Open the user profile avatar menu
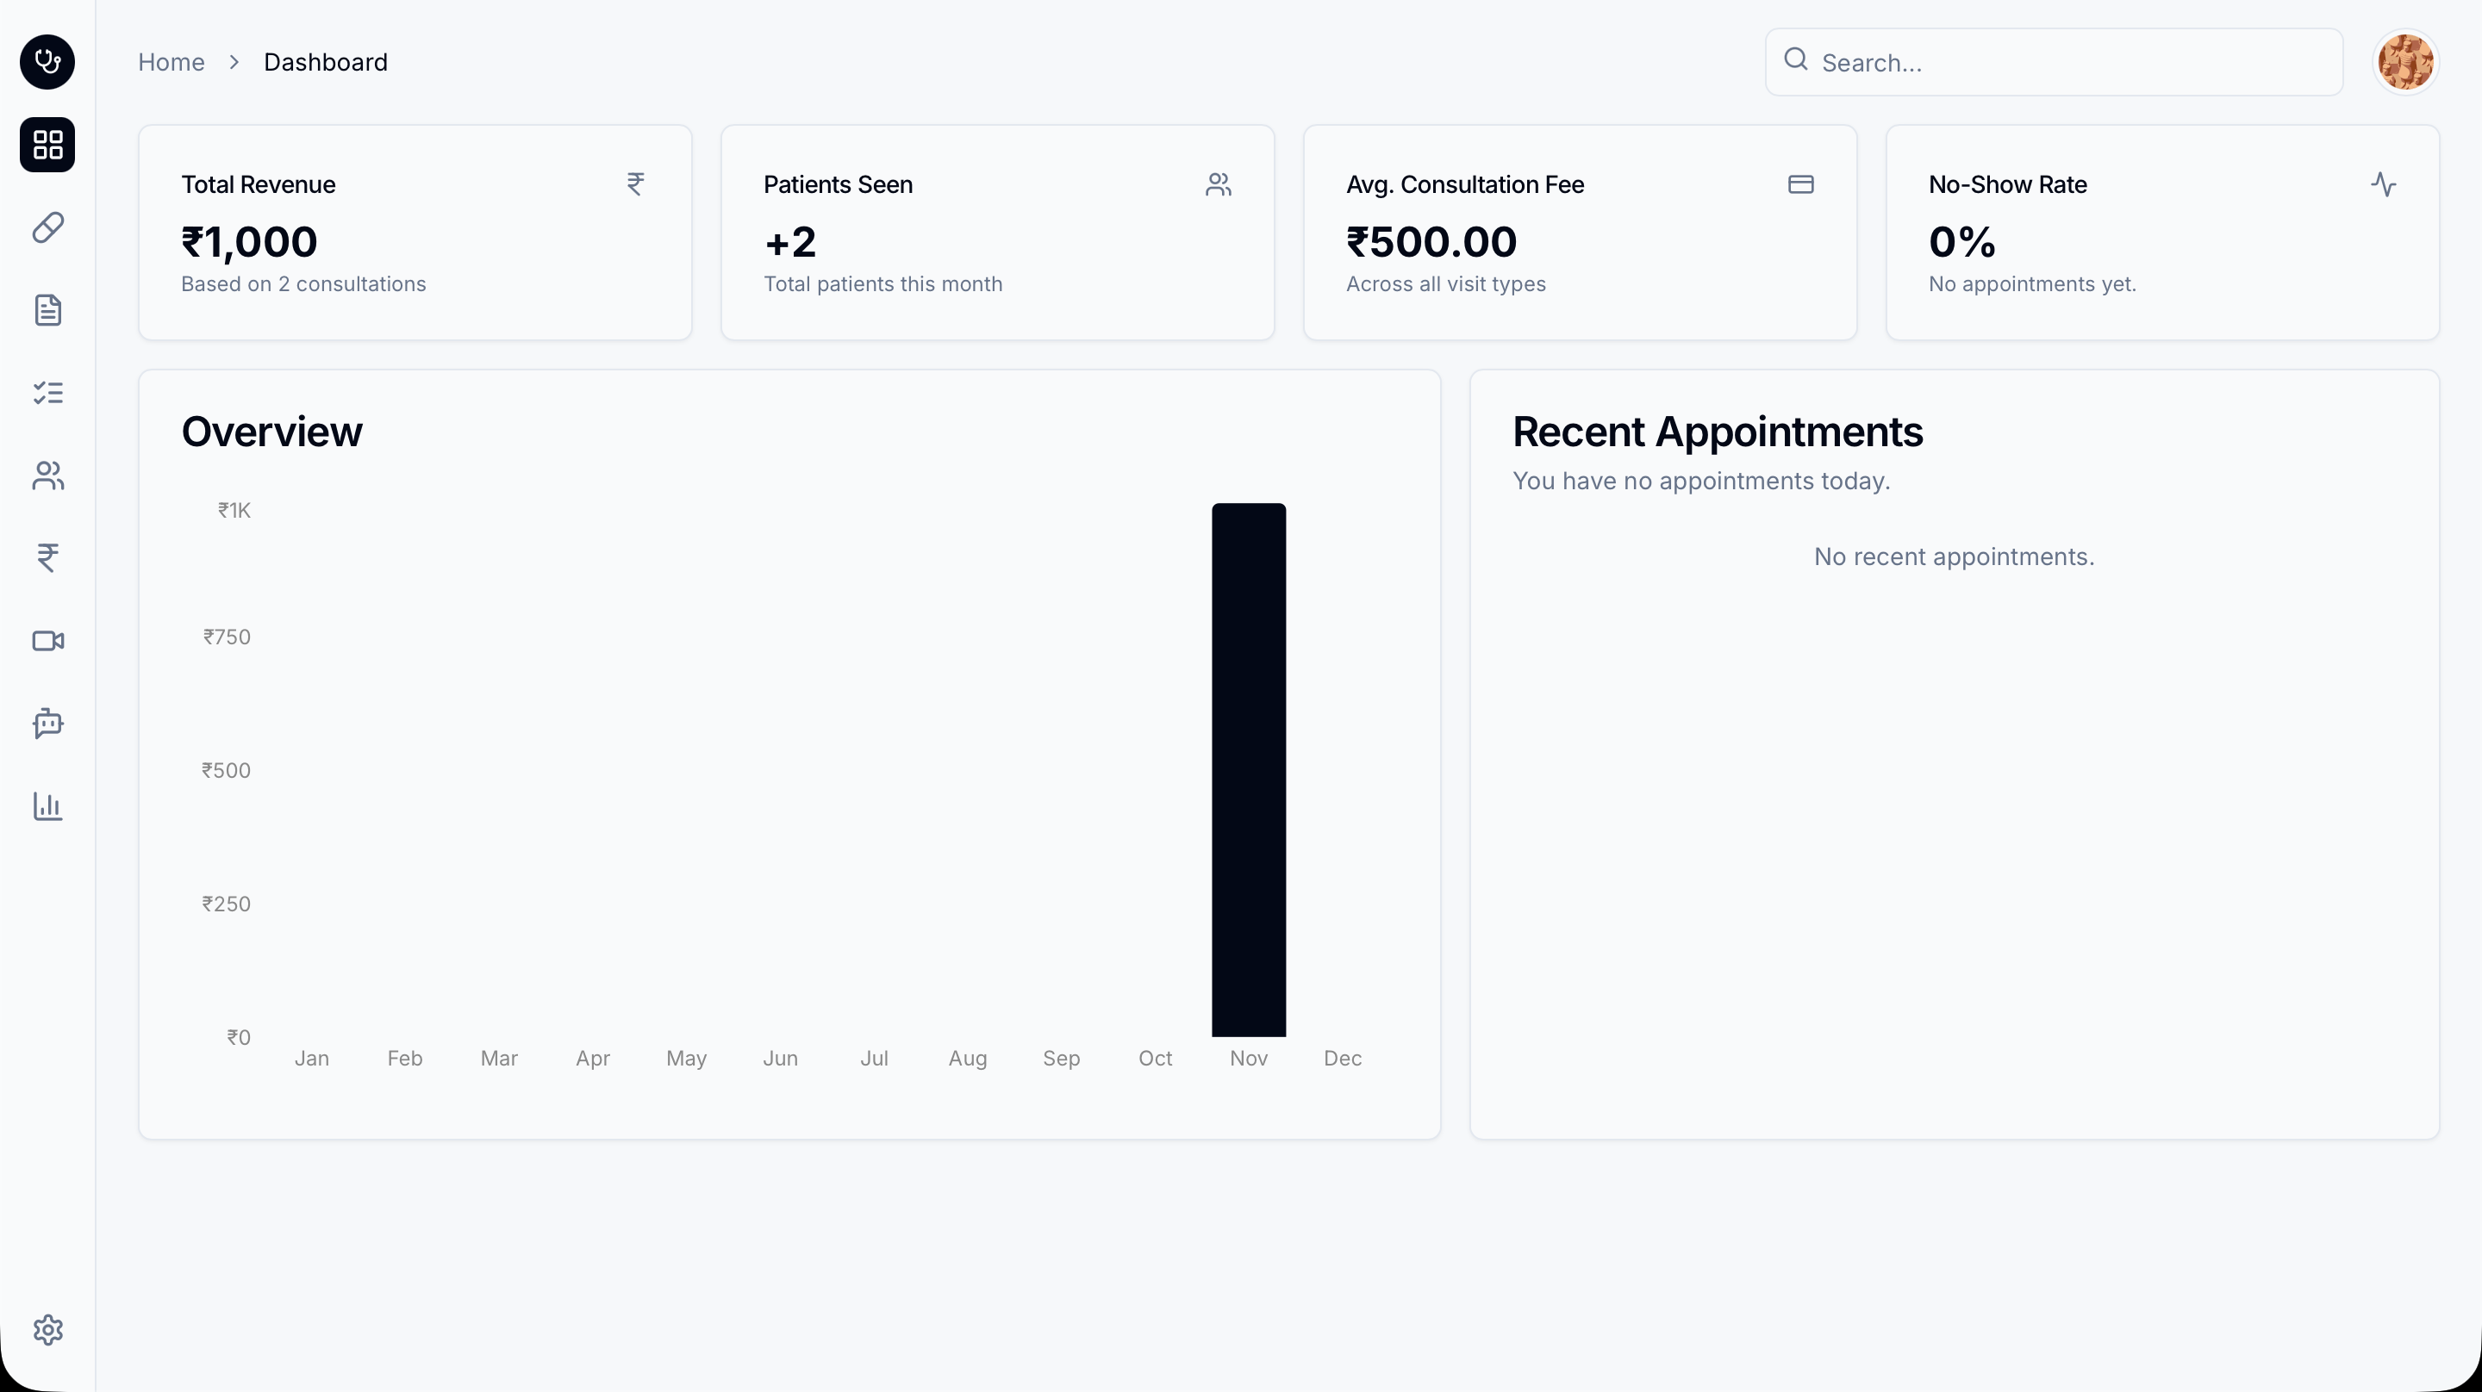2482x1392 pixels. 2405,62
